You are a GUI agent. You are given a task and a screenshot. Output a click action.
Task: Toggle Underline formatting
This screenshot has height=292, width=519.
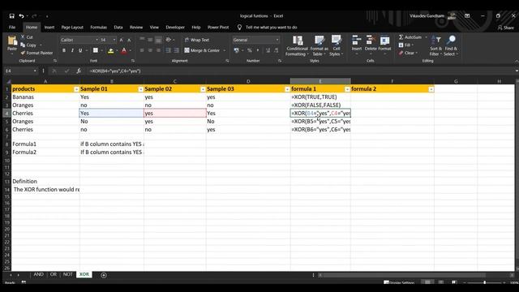(x=80, y=50)
